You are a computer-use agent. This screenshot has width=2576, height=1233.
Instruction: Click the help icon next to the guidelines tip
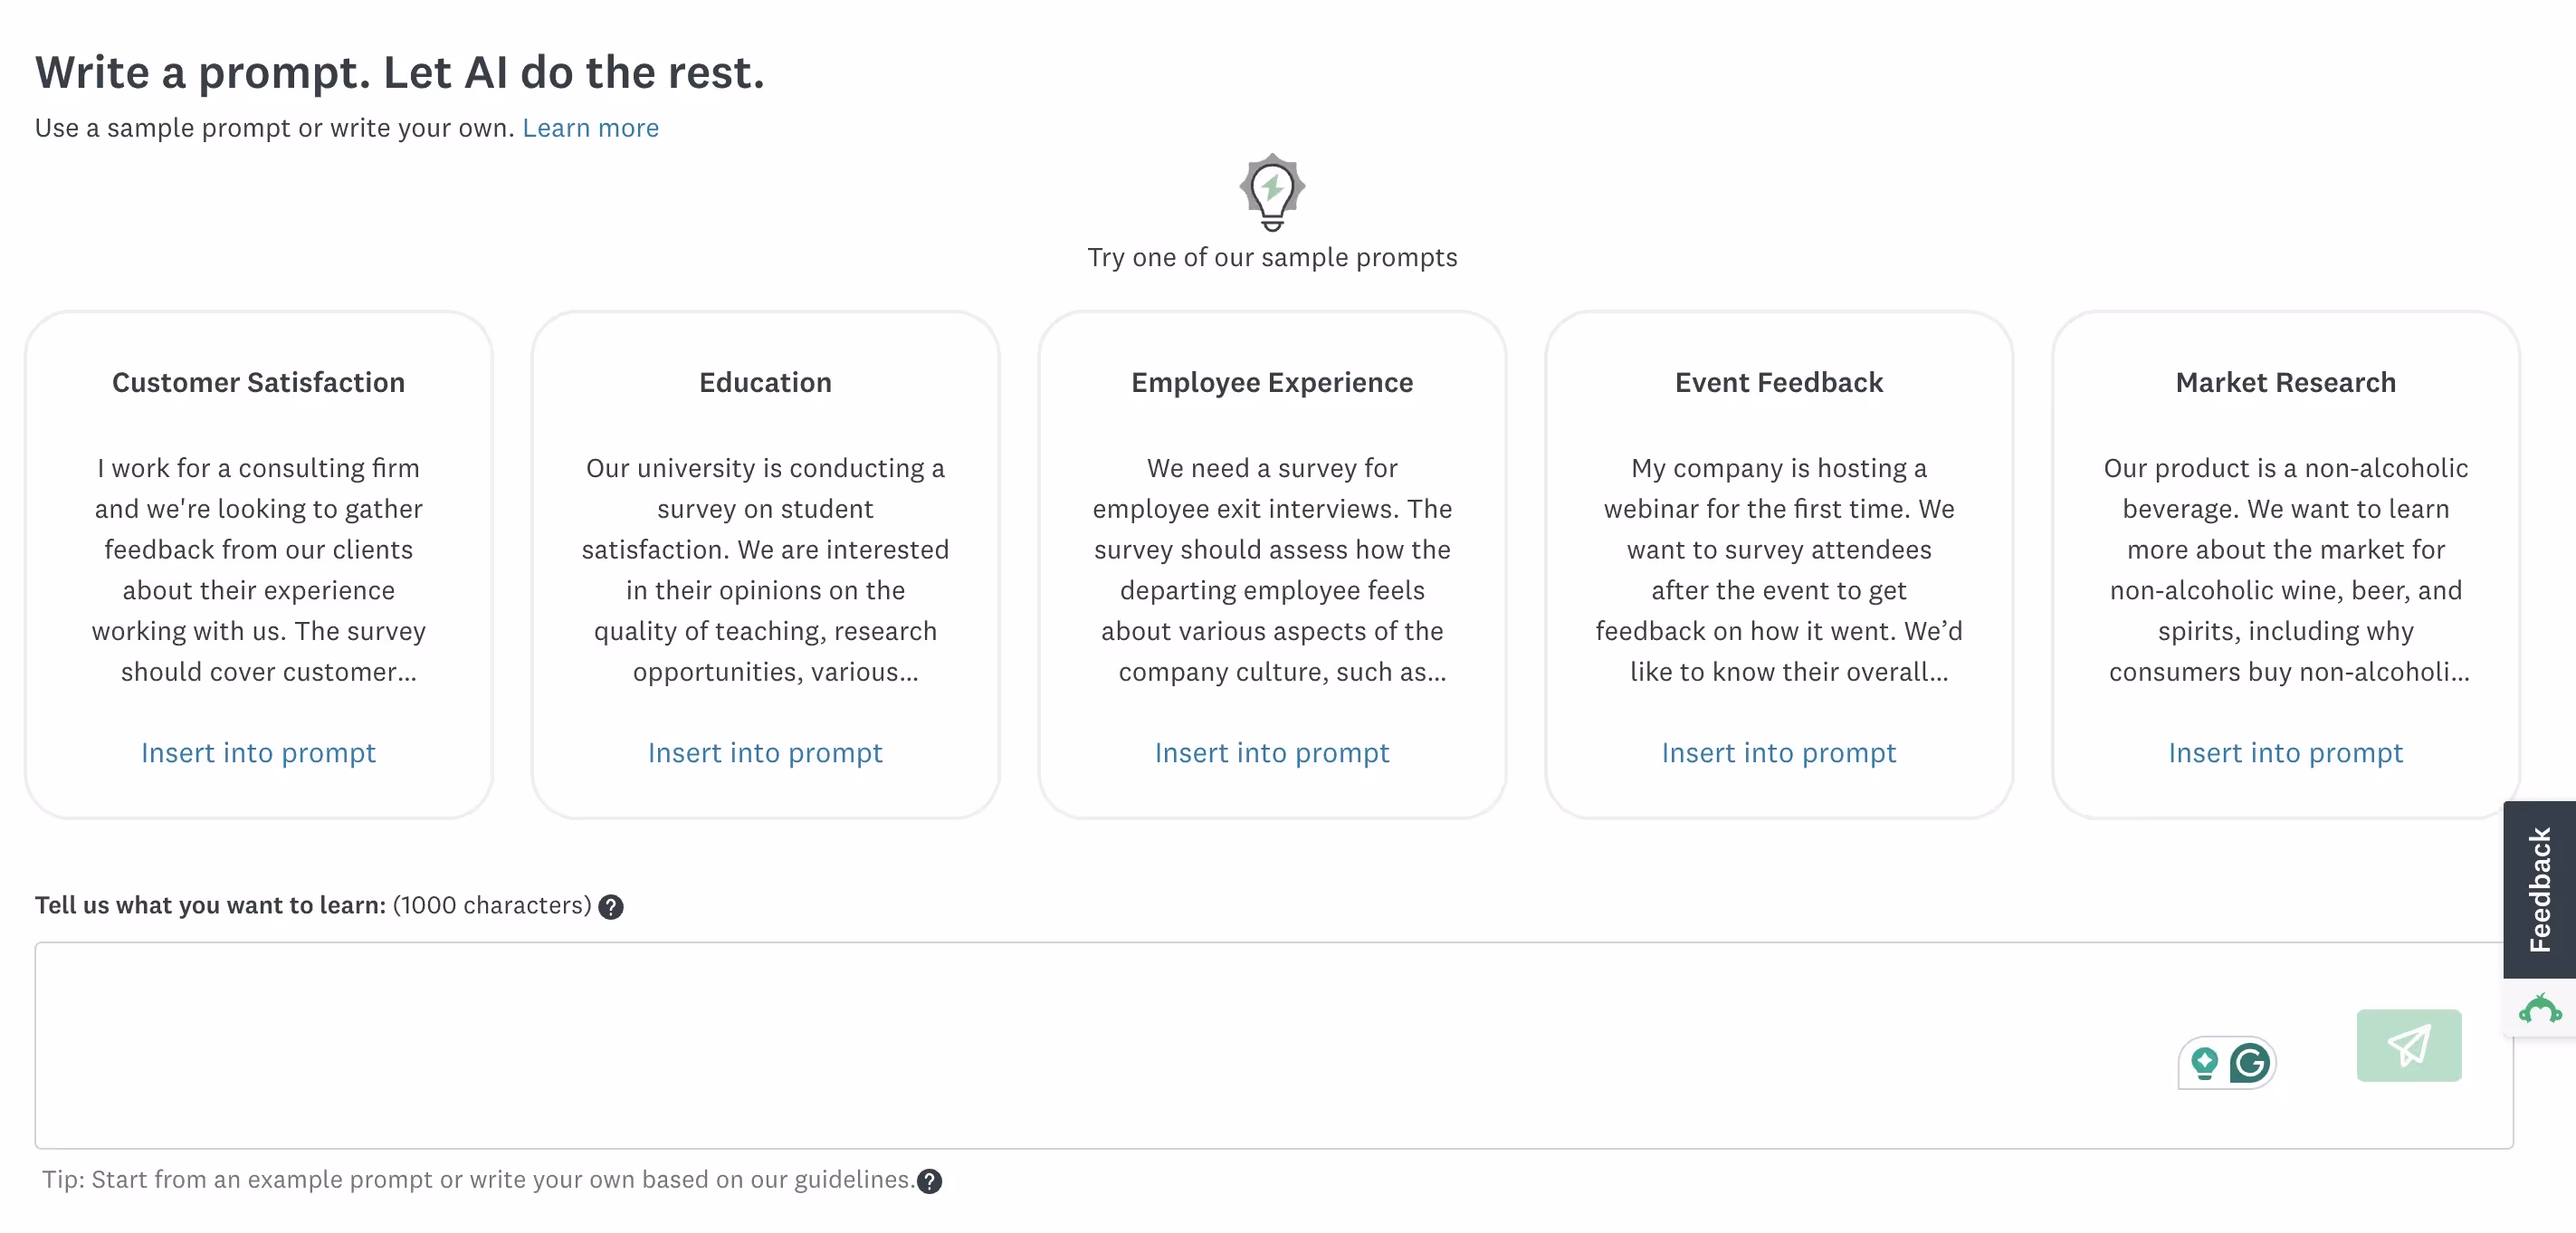click(928, 1182)
